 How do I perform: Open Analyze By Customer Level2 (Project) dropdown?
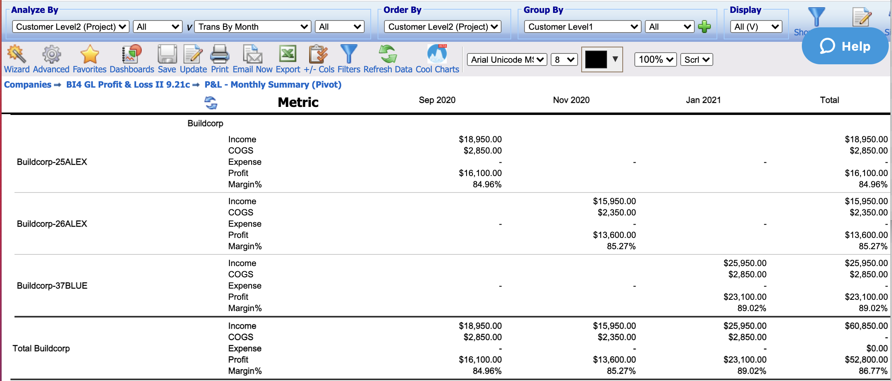[71, 27]
